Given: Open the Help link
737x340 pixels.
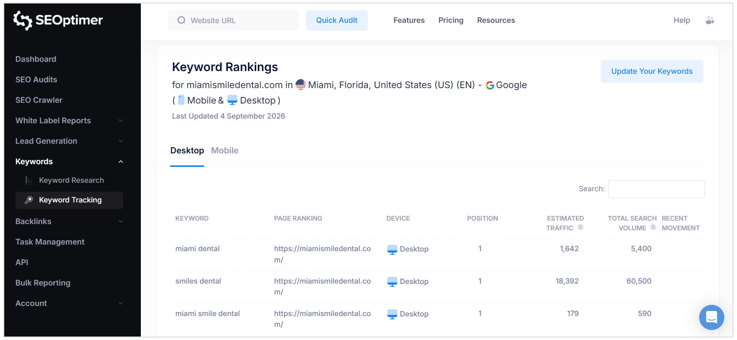Looking at the screenshot, I should point(682,20).
